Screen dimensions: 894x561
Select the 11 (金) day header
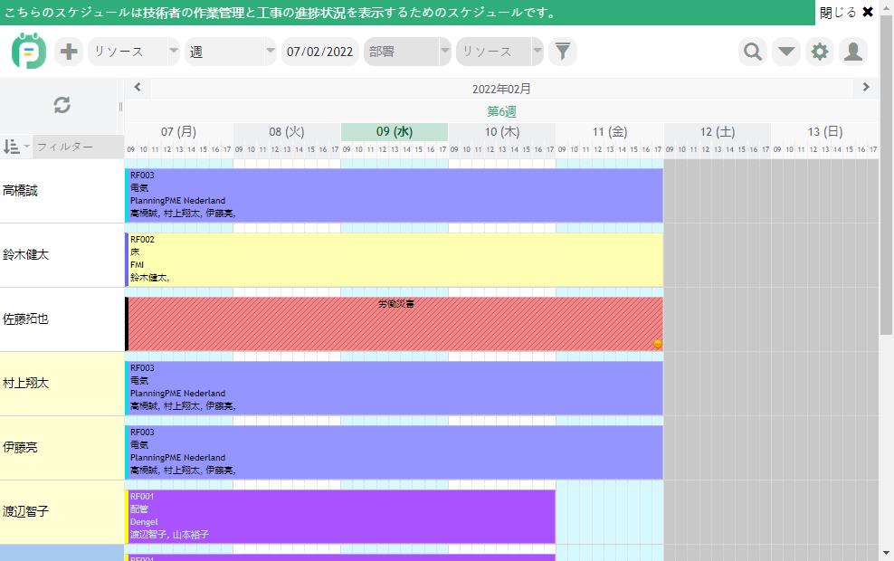coord(610,132)
